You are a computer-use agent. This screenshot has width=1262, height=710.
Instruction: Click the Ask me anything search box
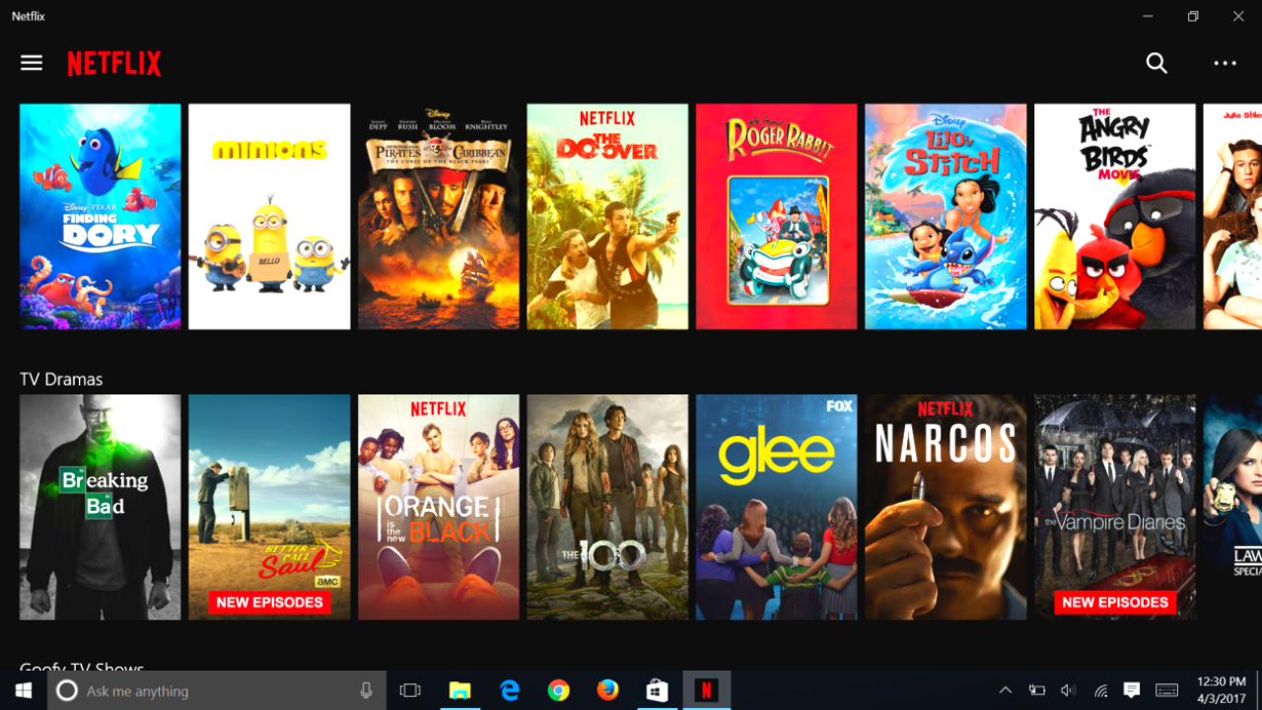(217, 690)
